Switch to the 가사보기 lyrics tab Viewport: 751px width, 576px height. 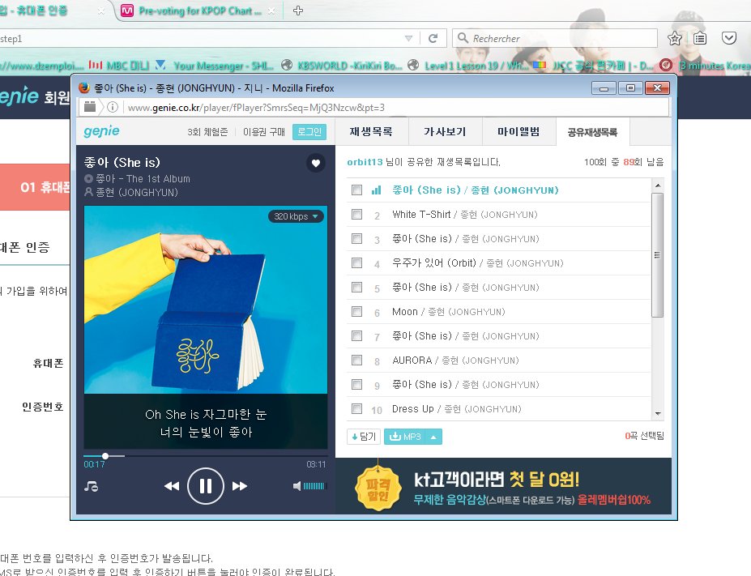click(x=445, y=132)
